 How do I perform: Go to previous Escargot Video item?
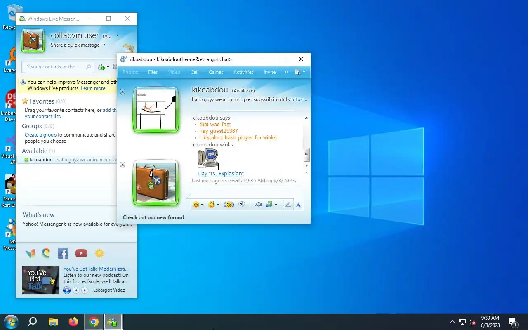[76, 290]
